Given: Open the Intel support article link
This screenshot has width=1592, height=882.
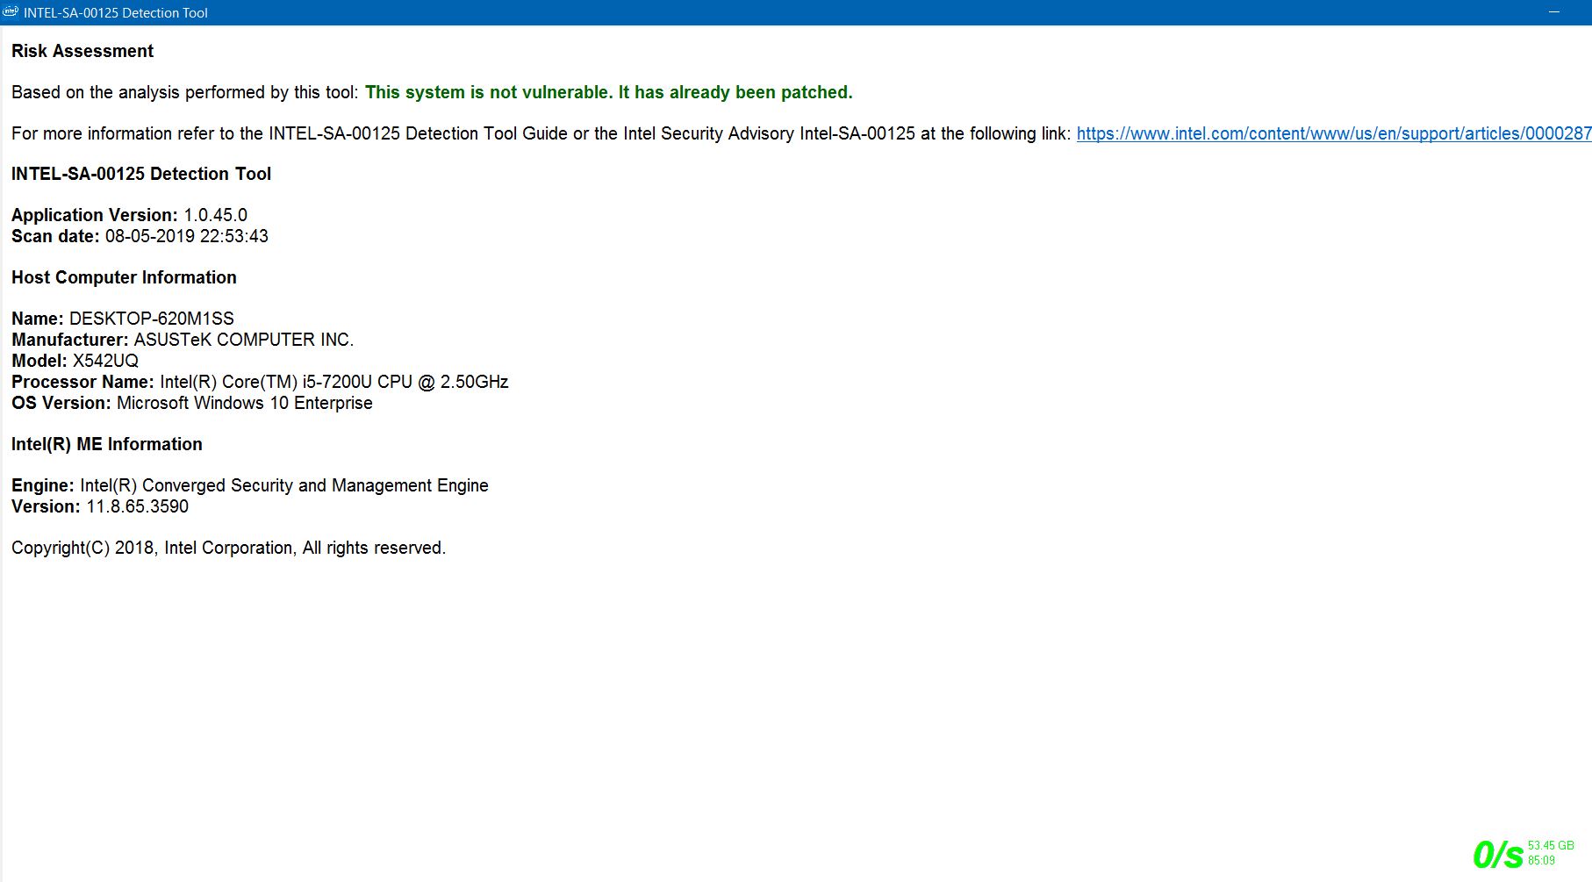Looking at the screenshot, I should tap(1334, 133).
